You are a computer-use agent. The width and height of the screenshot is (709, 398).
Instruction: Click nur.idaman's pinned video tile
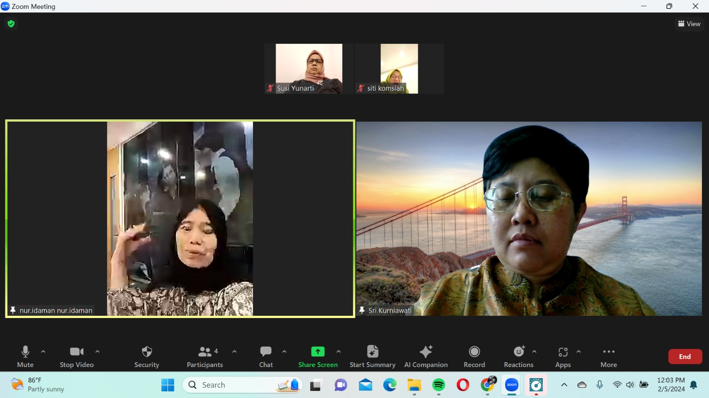pos(180,218)
